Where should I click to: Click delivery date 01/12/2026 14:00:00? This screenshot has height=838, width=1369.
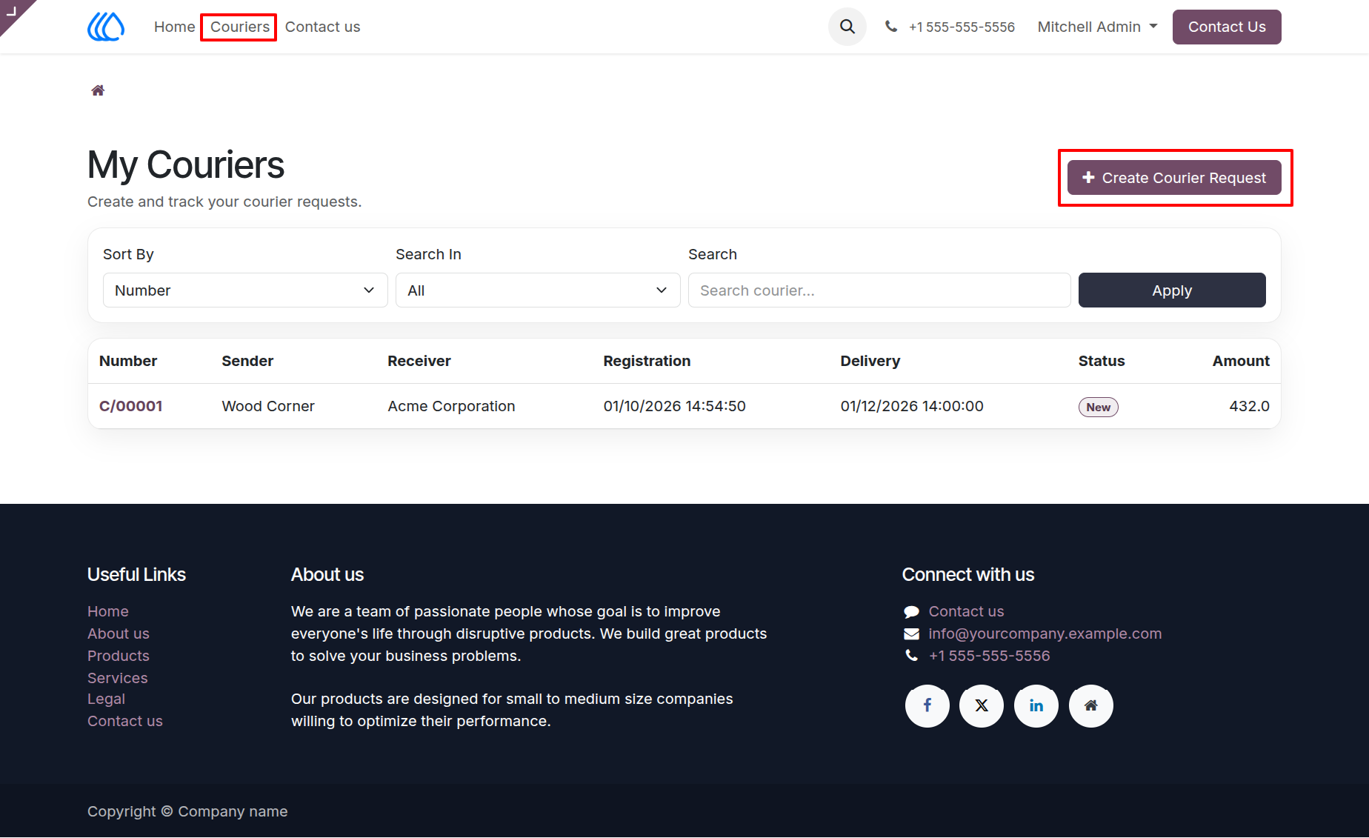pos(912,406)
